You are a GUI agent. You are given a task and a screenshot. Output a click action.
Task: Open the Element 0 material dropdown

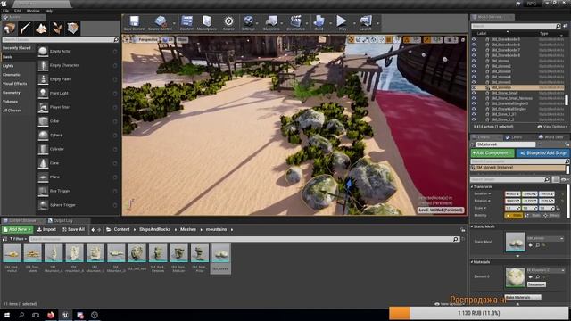(545, 270)
